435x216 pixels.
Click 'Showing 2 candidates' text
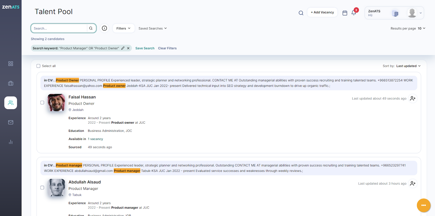[48, 39]
